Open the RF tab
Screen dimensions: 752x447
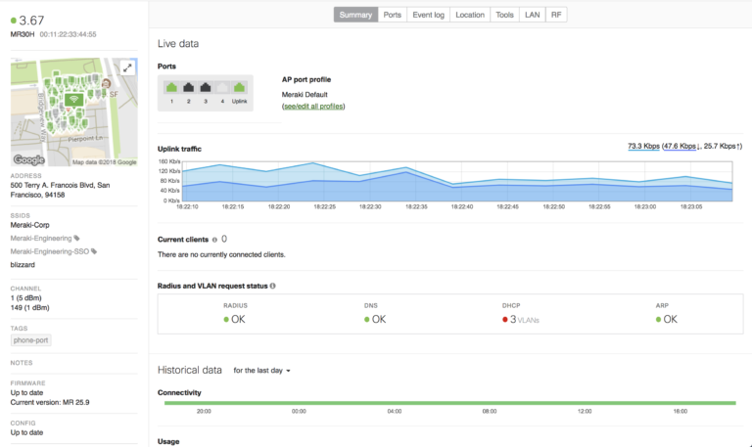tap(556, 15)
